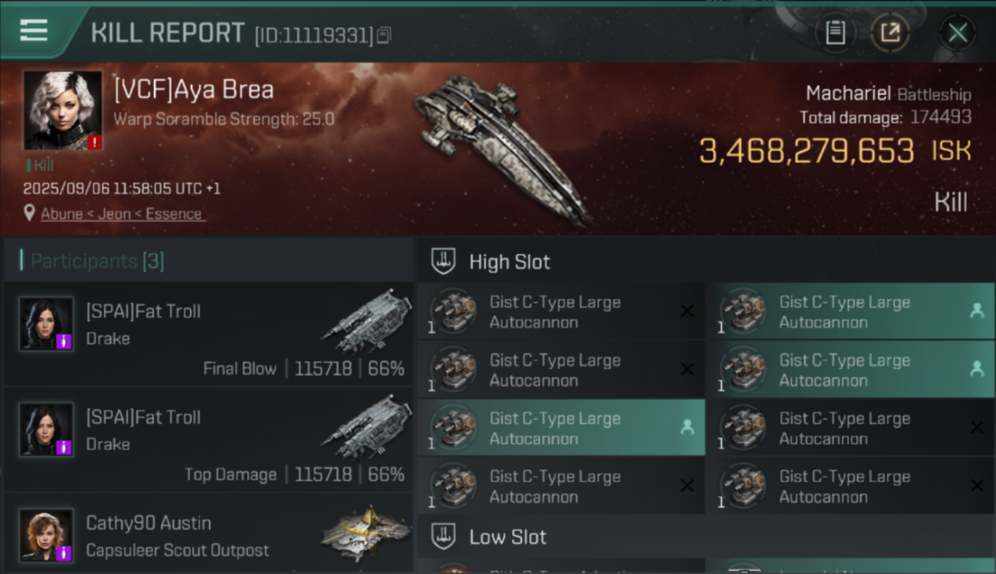The height and width of the screenshot is (574, 996).
Task: Click the High Slot shield icon
Action: (444, 262)
